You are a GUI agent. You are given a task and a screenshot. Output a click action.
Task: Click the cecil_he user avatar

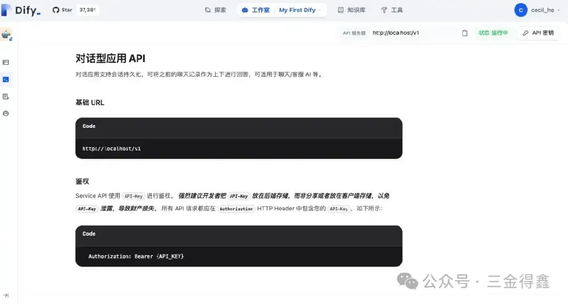tap(521, 10)
